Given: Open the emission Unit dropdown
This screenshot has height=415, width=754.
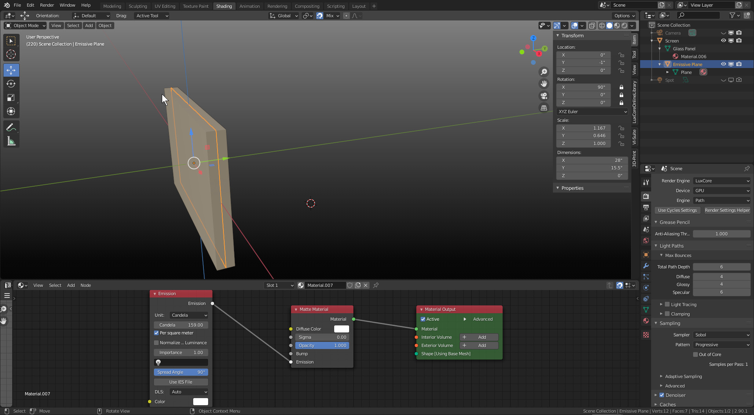Looking at the screenshot, I should [189, 315].
